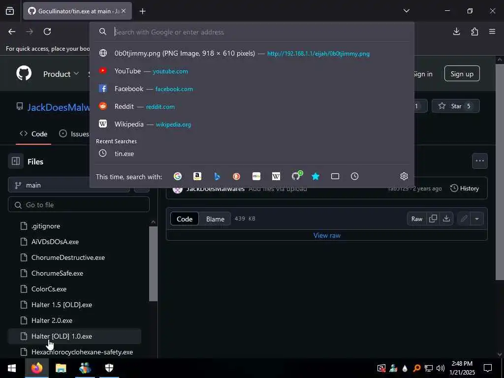The height and width of the screenshot is (378, 504).
Task: Click the Raw button
Action: click(x=416, y=219)
